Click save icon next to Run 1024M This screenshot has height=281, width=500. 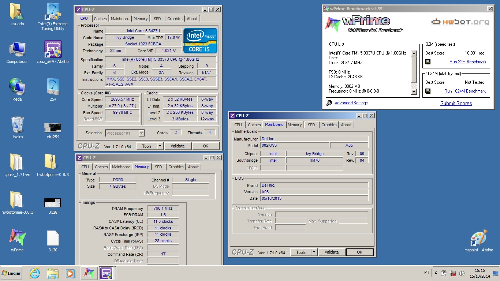click(428, 91)
